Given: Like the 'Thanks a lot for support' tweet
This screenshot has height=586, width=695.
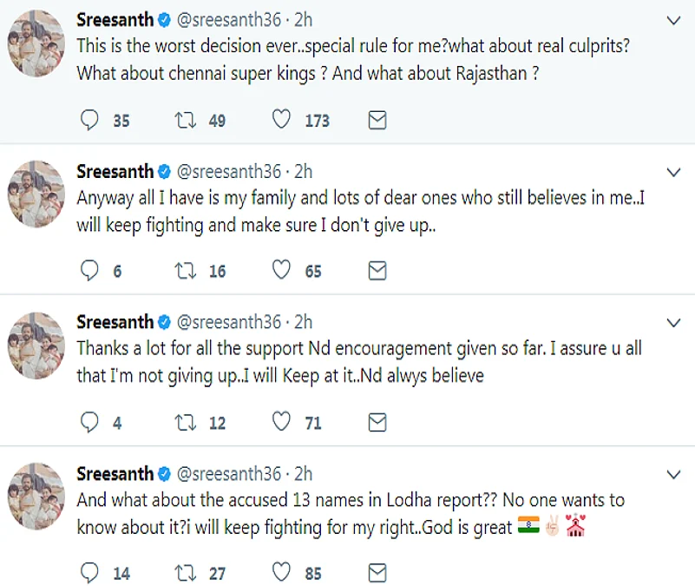Looking at the screenshot, I should pyautogui.click(x=281, y=423).
